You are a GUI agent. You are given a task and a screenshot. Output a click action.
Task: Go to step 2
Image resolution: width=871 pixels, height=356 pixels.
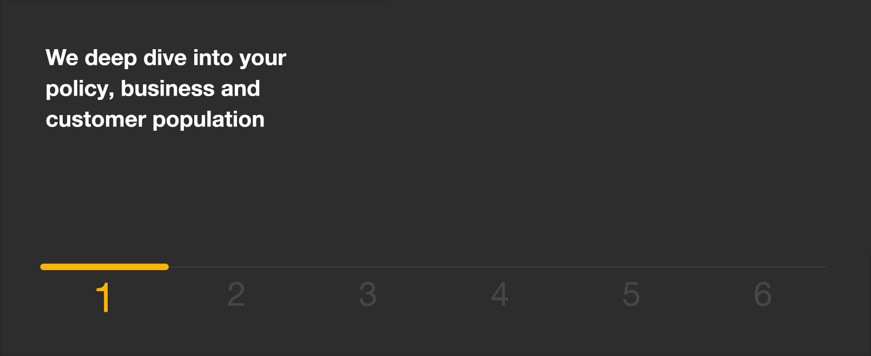pyautogui.click(x=236, y=294)
